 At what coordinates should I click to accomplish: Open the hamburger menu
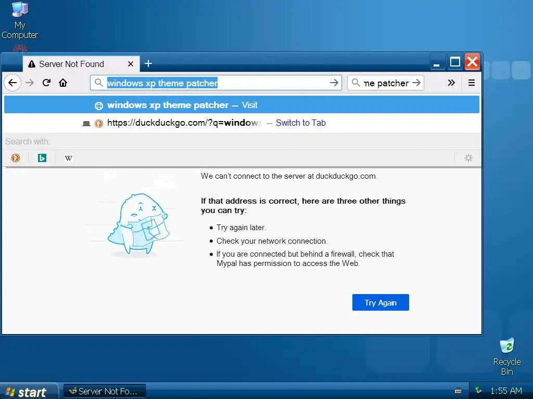[x=472, y=83]
